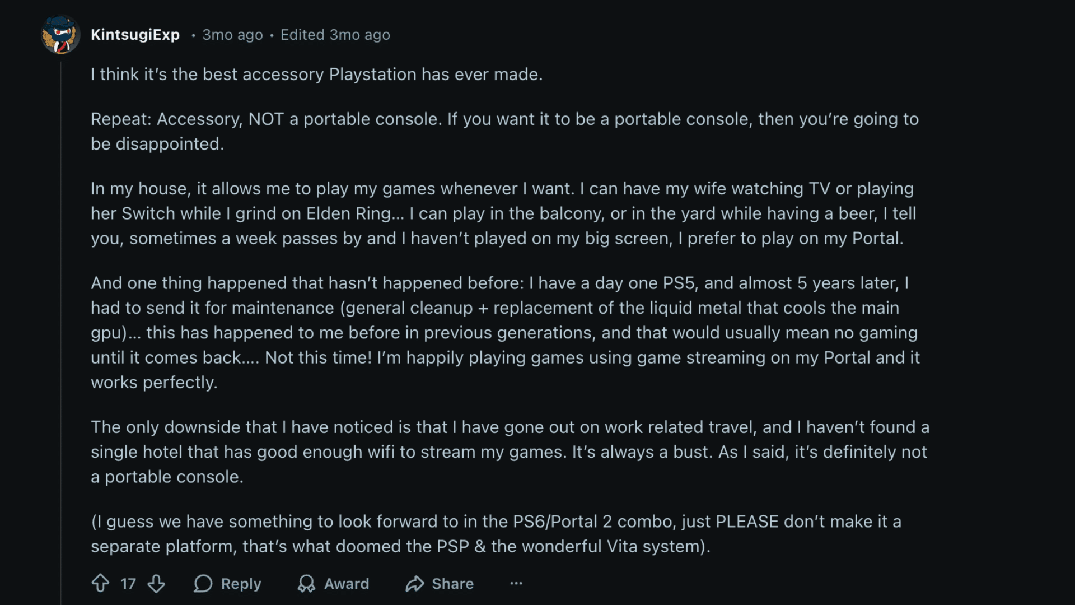Click the '17' vote count
The height and width of the screenshot is (605, 1075).
128,584
